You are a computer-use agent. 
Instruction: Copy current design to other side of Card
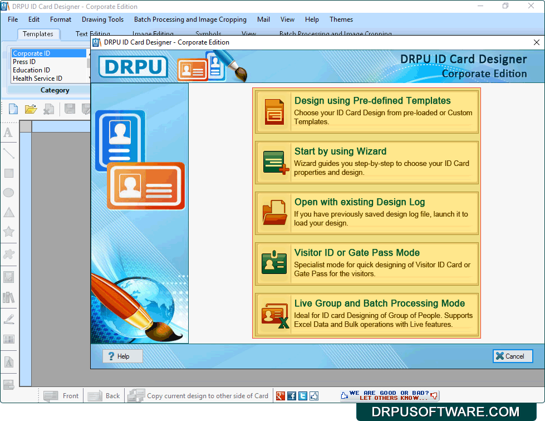tap(198, 395)
